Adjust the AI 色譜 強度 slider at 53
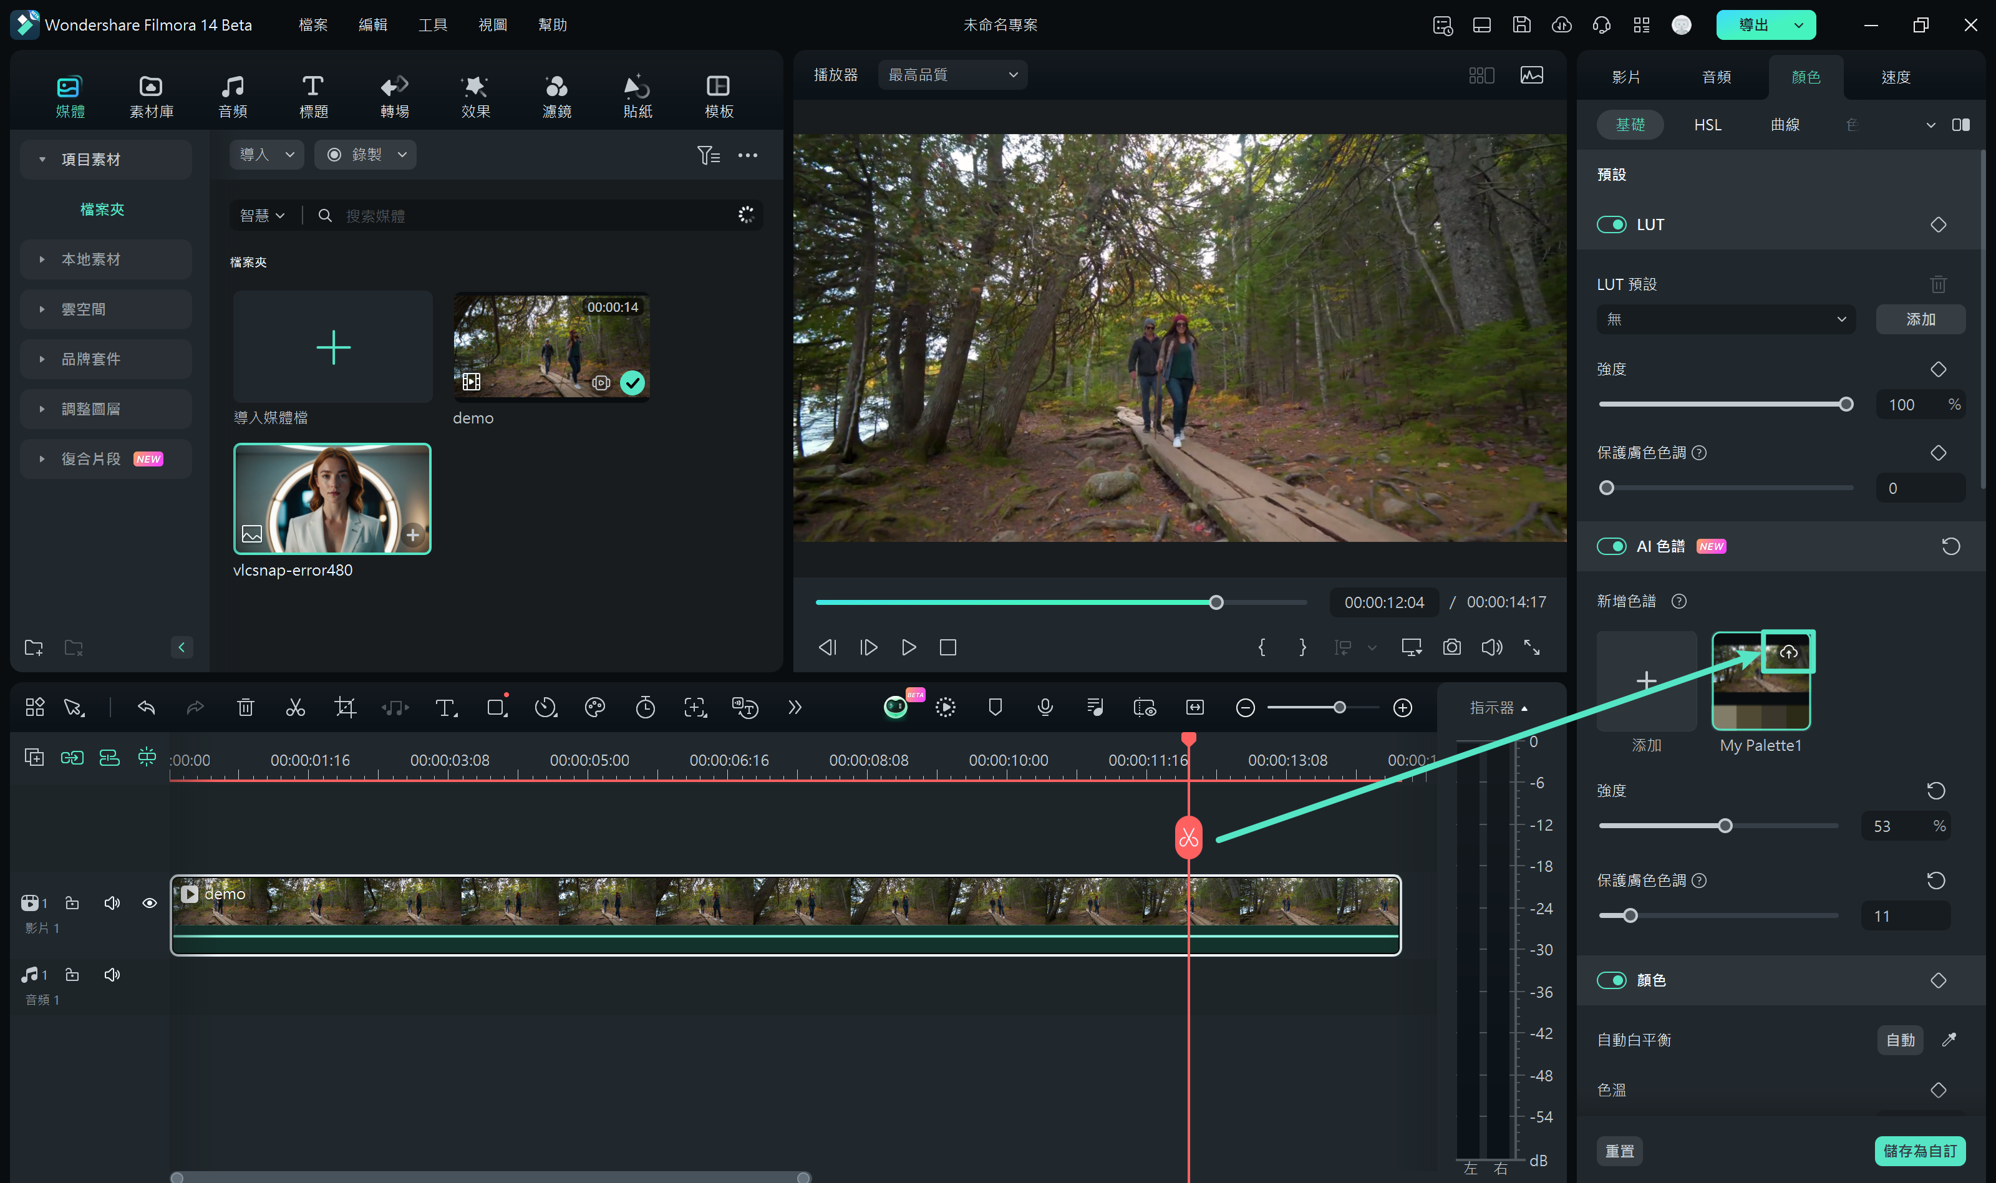1996x1183 pixels. click(x=1725, y=826)
